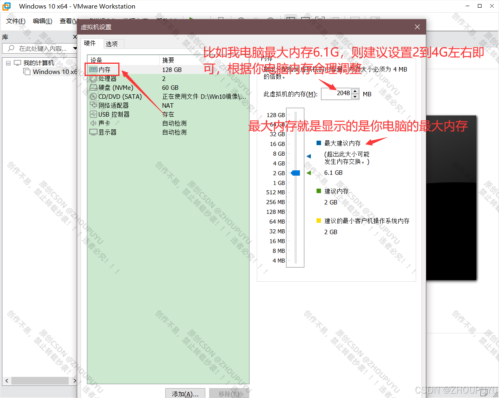This screenshot has height=398, width=499.
Task: Open the 查看(V) menu
Action: 68,21
